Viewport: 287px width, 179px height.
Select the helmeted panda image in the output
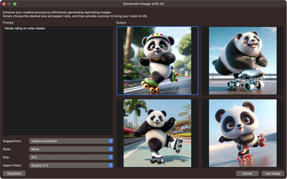click(x=157, y=61)
